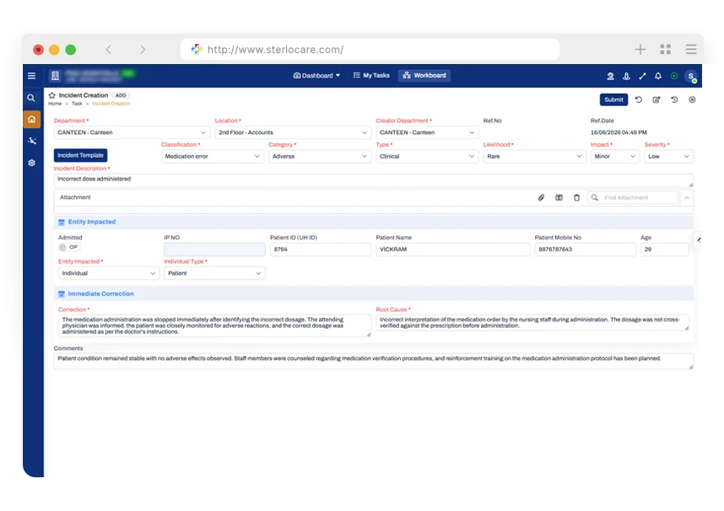Click the Incident Template button
Viewport: 724px width, 511px height.
click(80, 155)
